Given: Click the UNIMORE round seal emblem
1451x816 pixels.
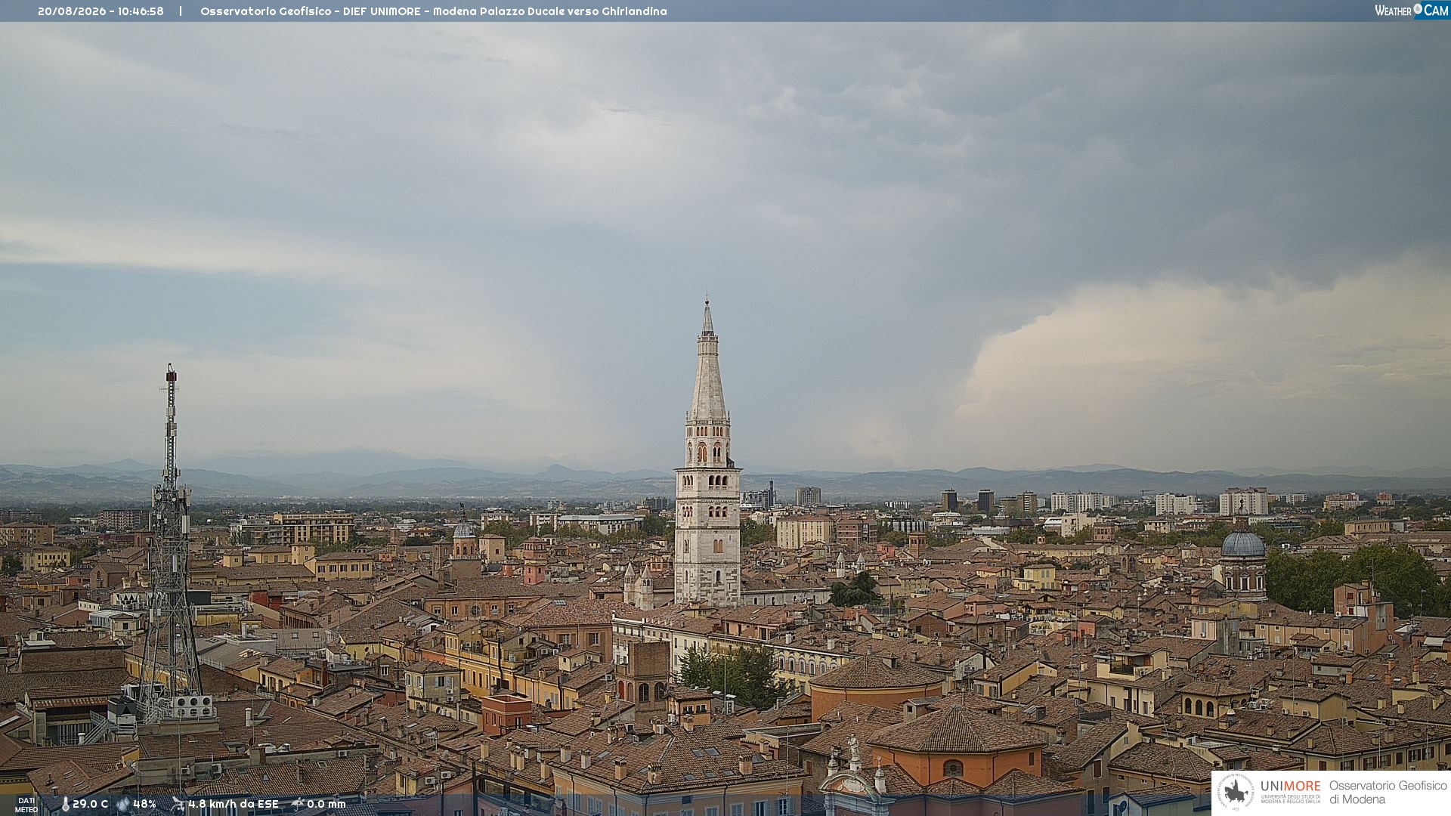Looking at the screenshot, I should pos(1236,792).
